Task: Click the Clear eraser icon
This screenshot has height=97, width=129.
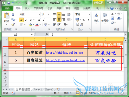Action: click(112, 23)
